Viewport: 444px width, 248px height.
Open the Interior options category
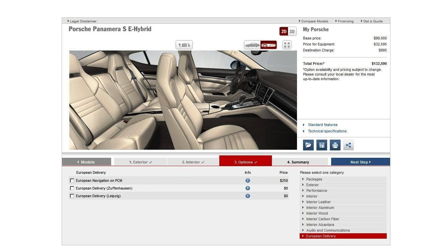343,196
